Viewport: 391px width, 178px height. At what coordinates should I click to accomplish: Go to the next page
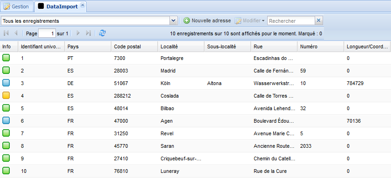pyautogui.click(x=78, y=33)
